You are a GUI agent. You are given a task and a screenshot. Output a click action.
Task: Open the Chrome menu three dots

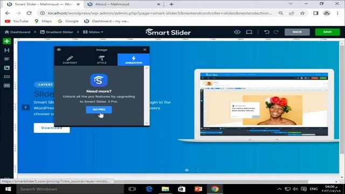point(337,13)
